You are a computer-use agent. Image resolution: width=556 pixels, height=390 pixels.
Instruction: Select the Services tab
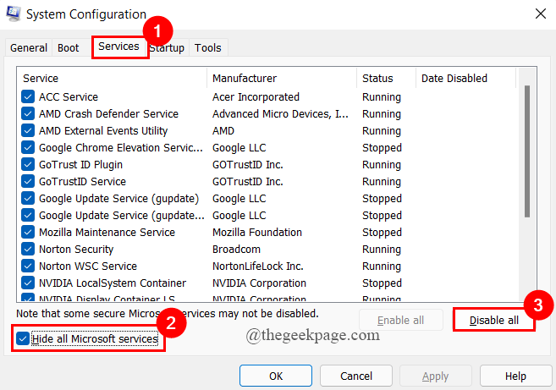tap(118, 47)
